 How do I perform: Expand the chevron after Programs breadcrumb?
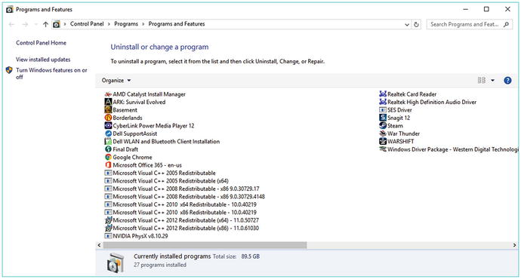pos(143,24)
